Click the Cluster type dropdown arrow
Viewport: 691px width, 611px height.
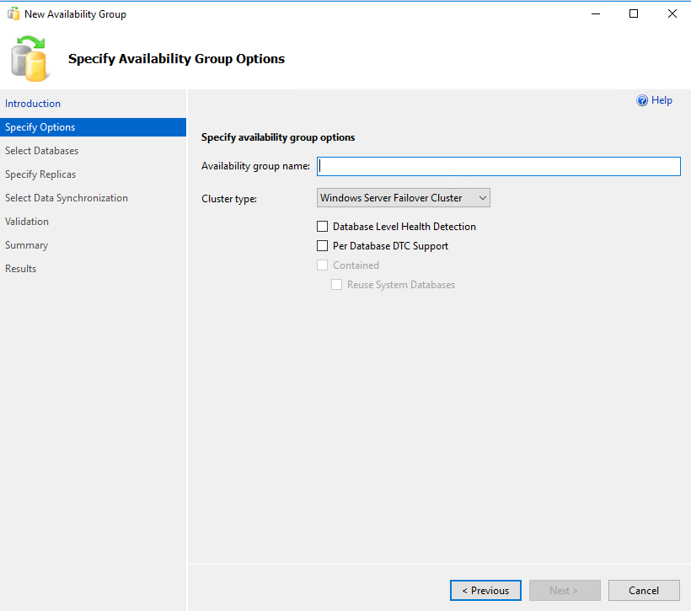tap(483, 198)
